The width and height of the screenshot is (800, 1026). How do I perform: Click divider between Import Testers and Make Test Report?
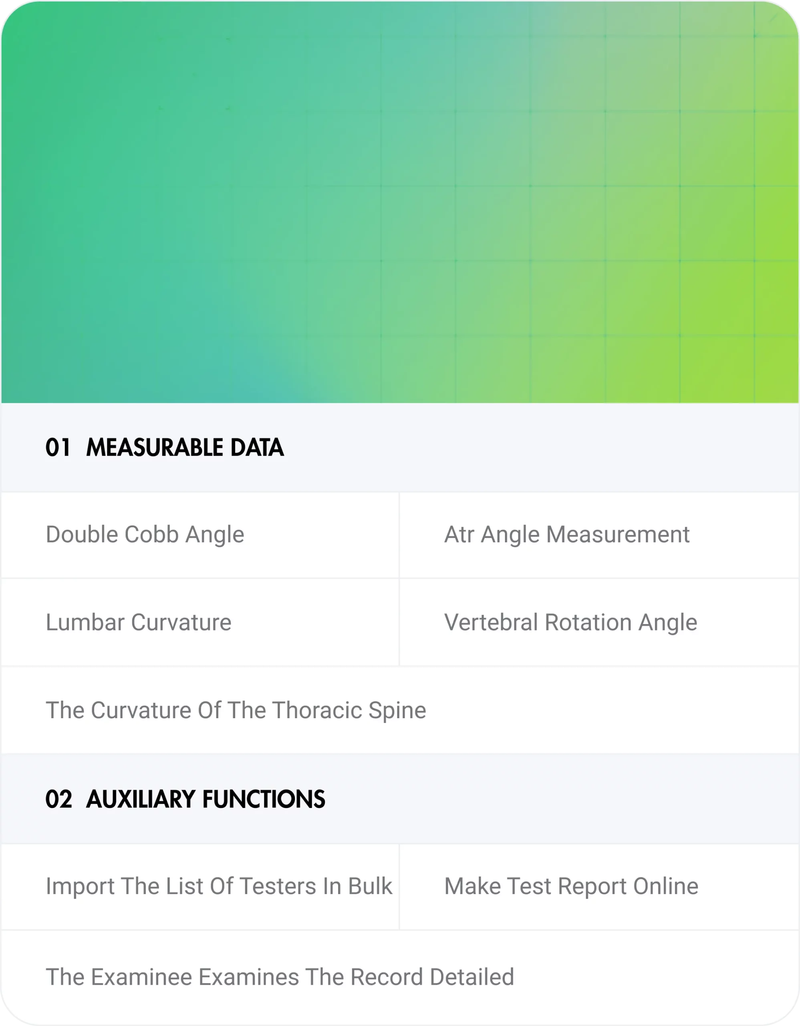(399, 887)
